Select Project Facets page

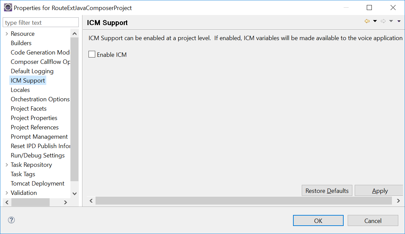[28, 109]
